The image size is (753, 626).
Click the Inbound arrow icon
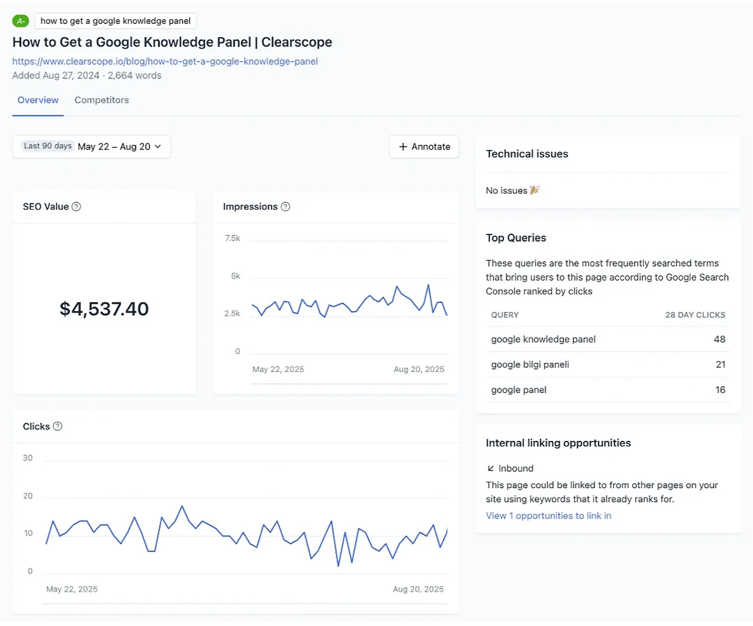(491, 468)
